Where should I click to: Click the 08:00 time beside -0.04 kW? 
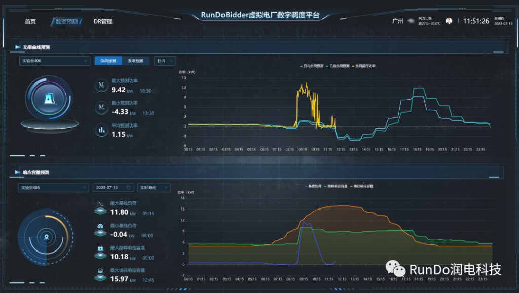pyautogui.click(x=147, y=235)
